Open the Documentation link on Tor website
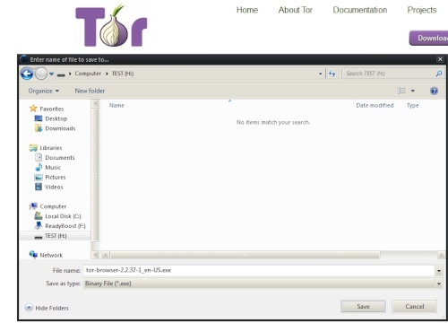The height and width of the screenshot is (323, 448). [x=360, y=10]
